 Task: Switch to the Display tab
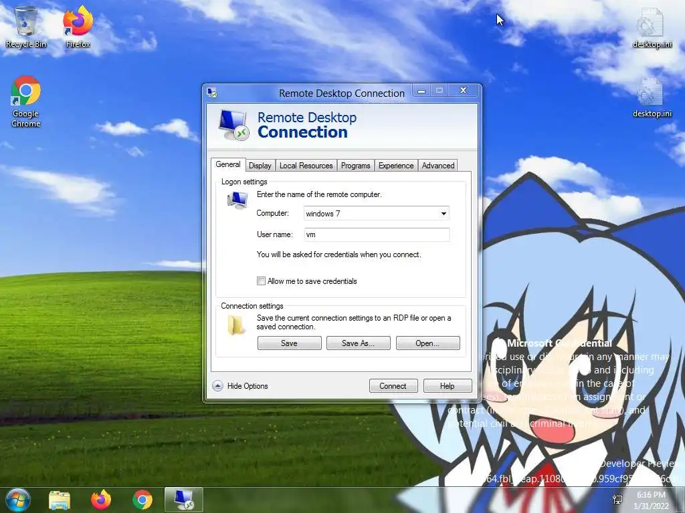coord(260,166)
